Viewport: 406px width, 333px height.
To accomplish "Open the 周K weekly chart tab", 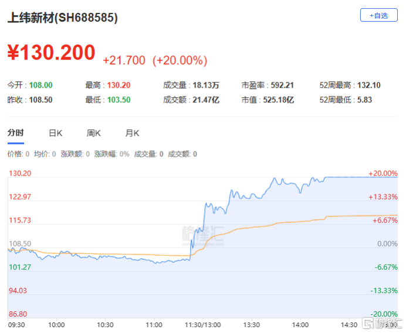I will tap(94, 133).
